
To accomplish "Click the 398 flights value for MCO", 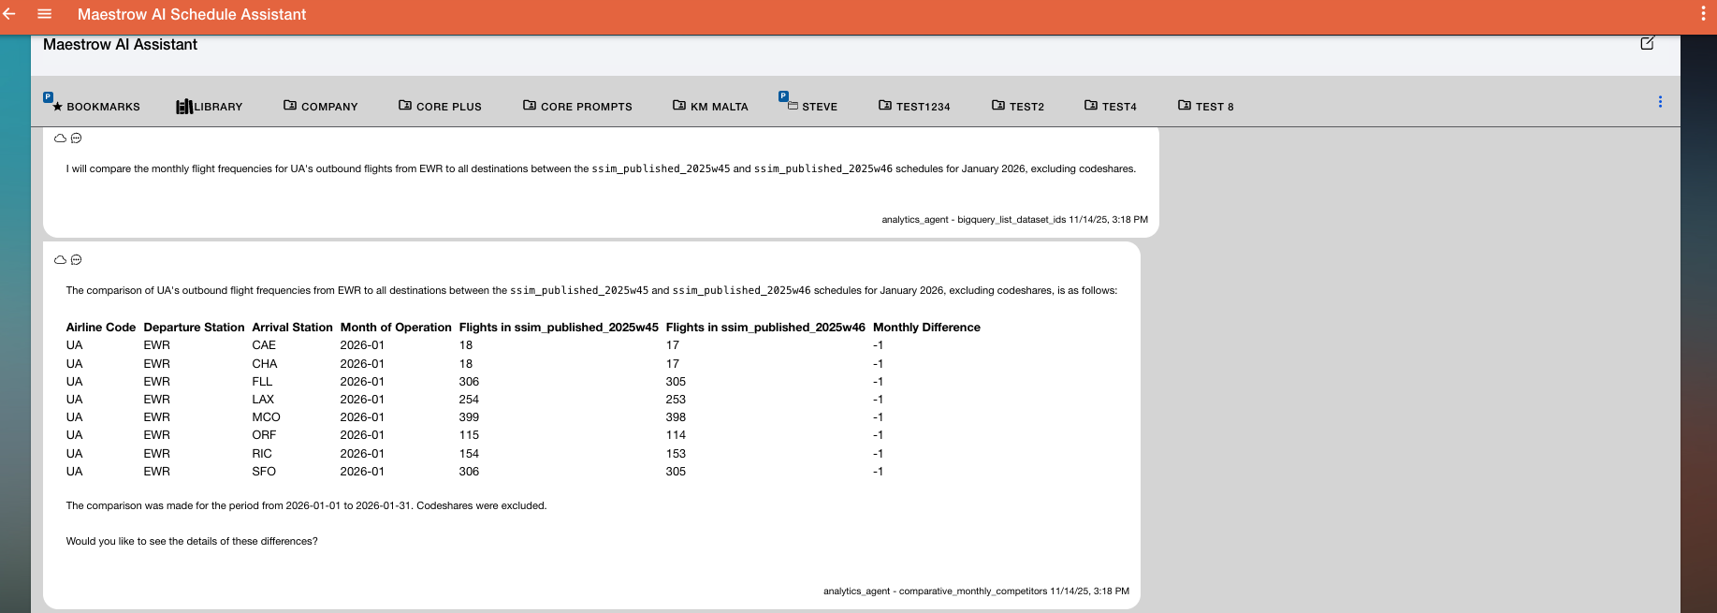I will (676, 416).
